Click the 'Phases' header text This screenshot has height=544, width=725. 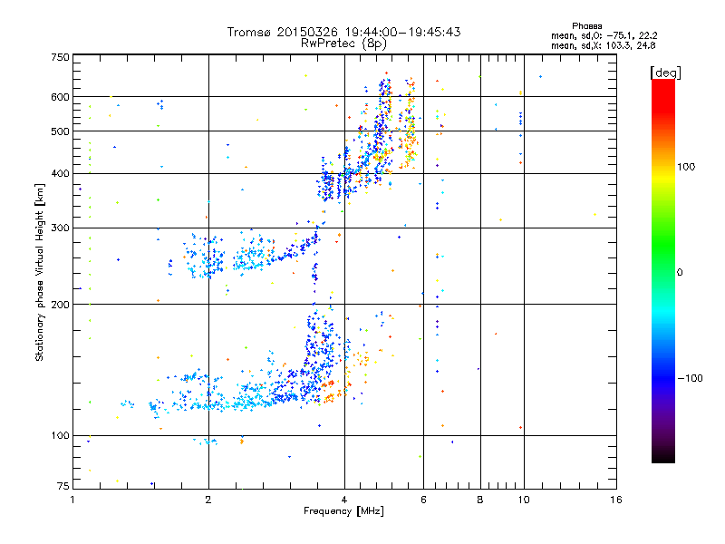pos(586,26)
